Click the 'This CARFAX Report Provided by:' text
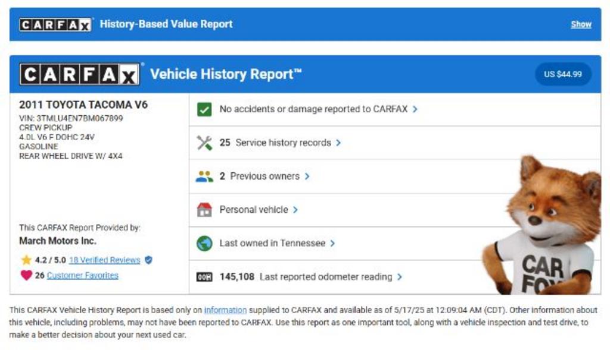This screenshot has width=610, height=350. [80, 228]
